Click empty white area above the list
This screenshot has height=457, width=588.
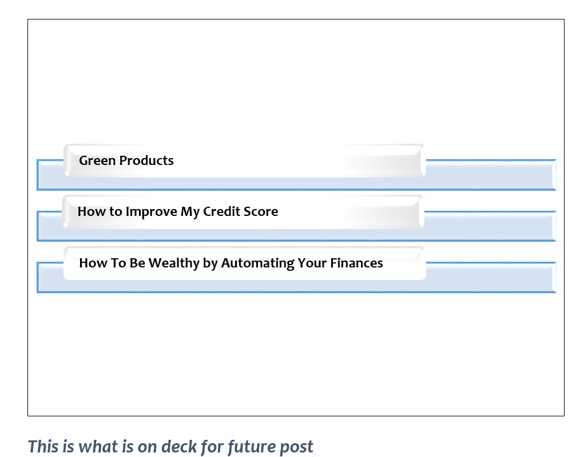tap(296, 80)
